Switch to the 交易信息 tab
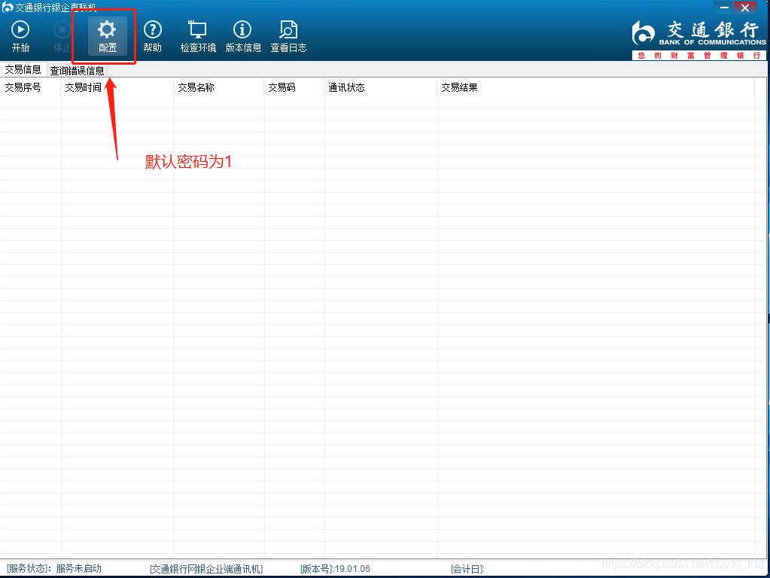This screenshot has height=578, width=770. tap(23, 69)
